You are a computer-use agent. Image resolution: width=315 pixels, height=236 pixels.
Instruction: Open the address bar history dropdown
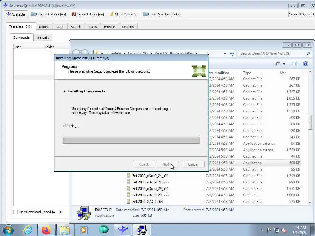click(x=225, y=53)
